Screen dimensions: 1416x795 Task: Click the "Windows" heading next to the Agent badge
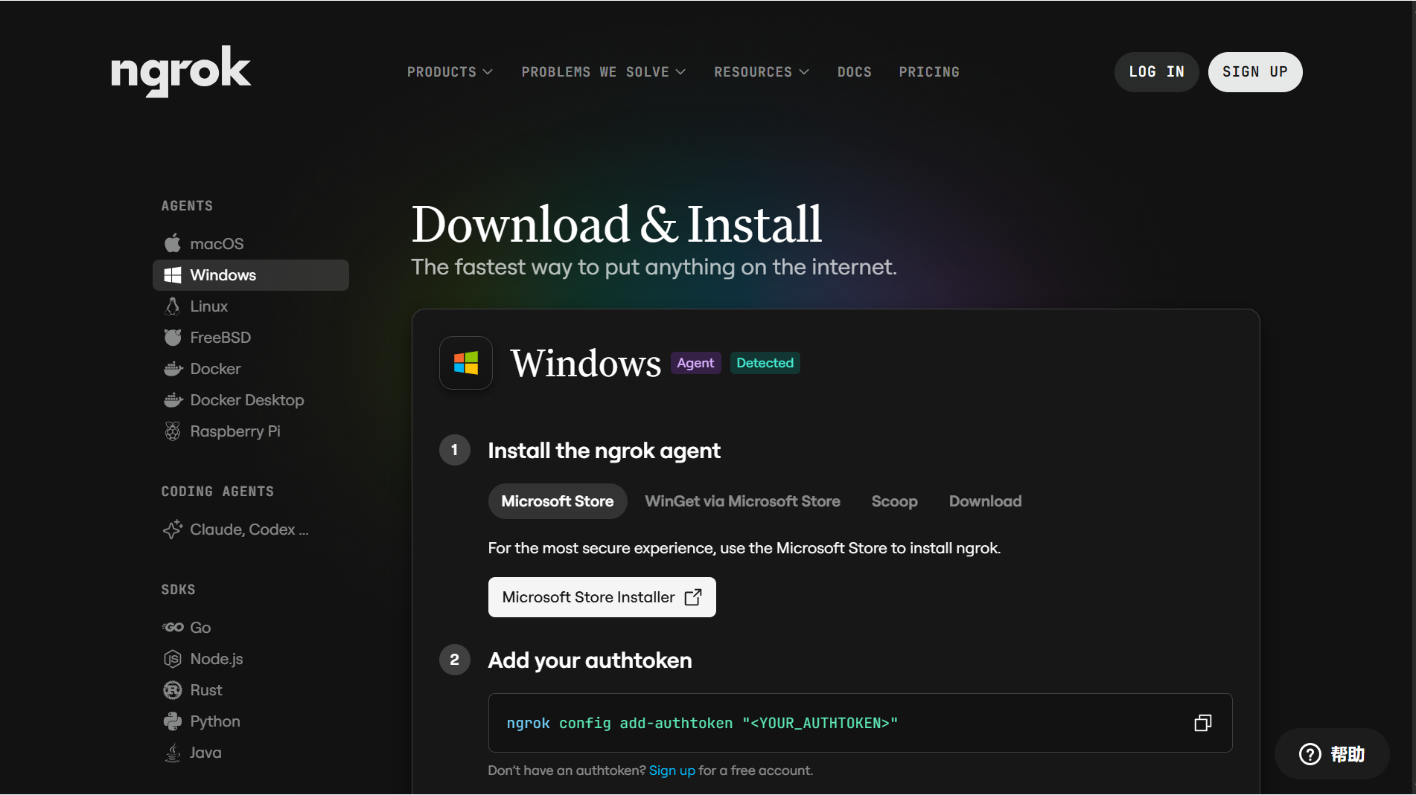(x=585, y=364)
